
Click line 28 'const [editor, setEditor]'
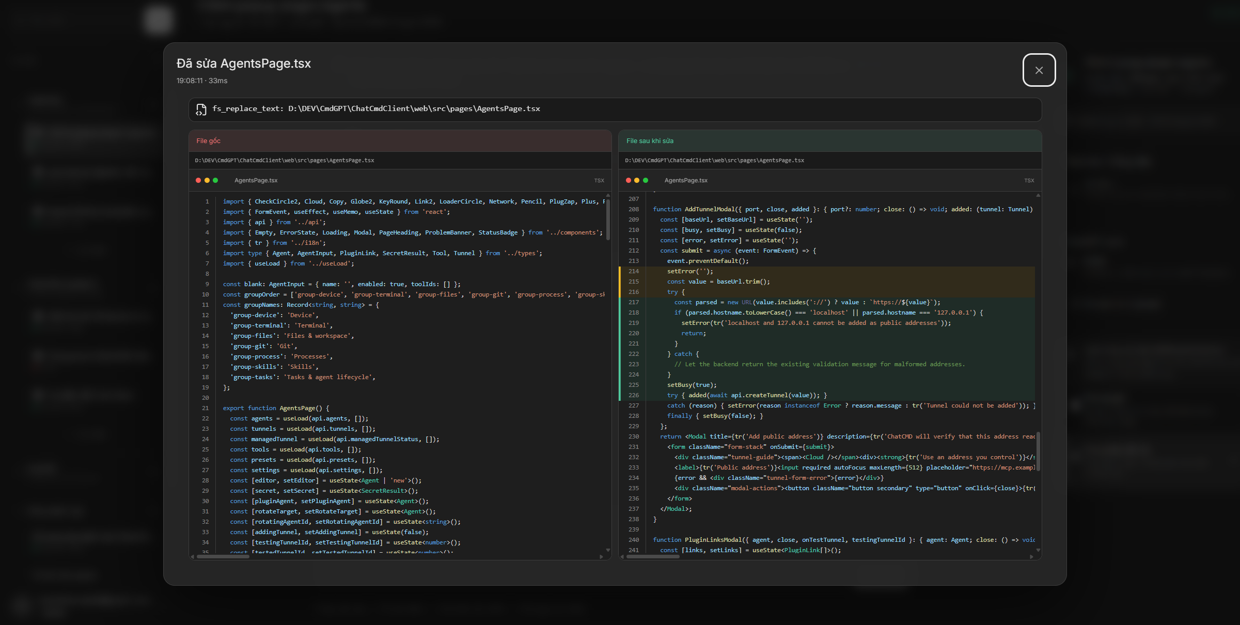click(326, 480)
